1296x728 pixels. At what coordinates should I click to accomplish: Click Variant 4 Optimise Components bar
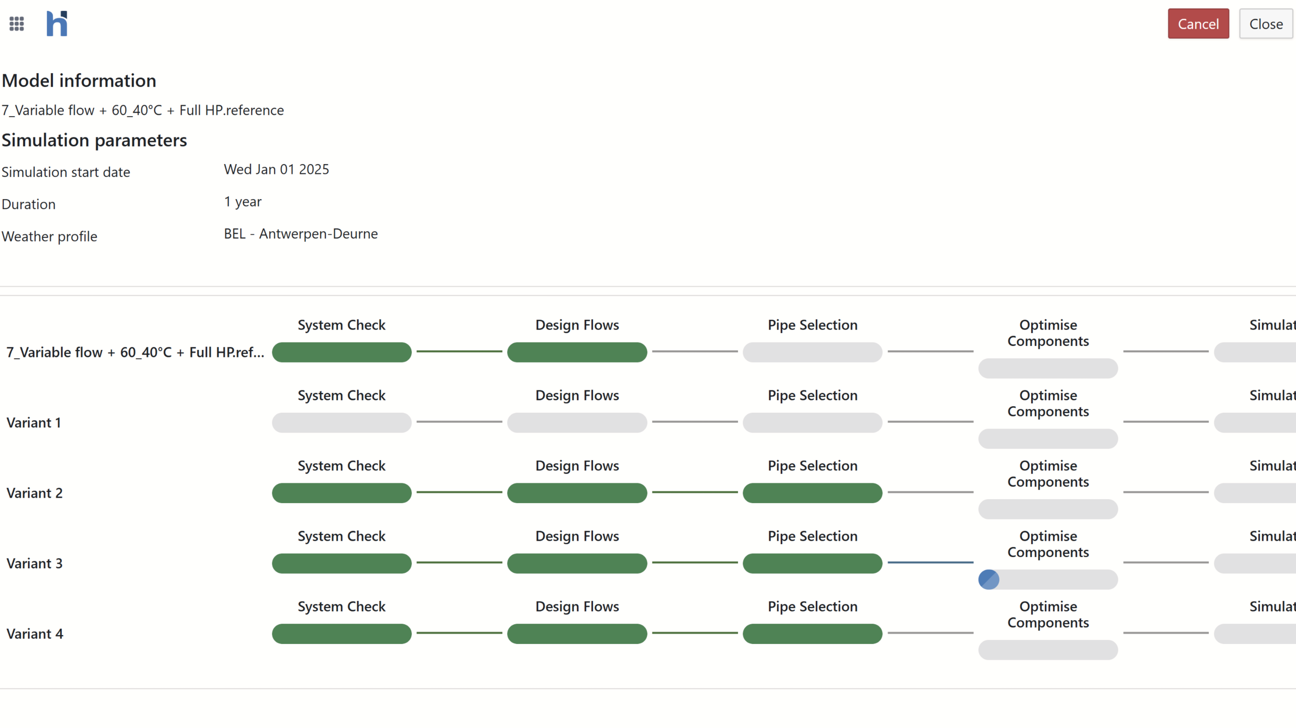coord(1048,650)
